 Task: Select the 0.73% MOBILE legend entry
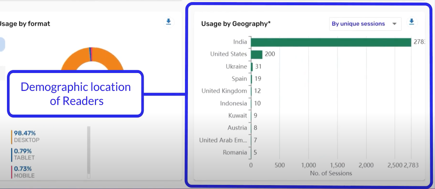tap(23, 172)
